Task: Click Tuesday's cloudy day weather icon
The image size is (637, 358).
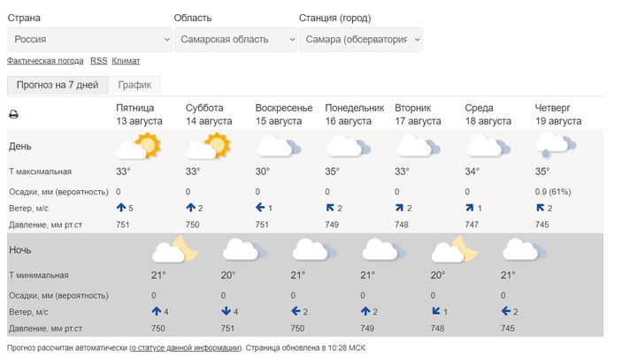Action: (x=418, y=146)
